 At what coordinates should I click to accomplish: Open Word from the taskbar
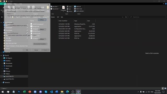pos(57,92)
